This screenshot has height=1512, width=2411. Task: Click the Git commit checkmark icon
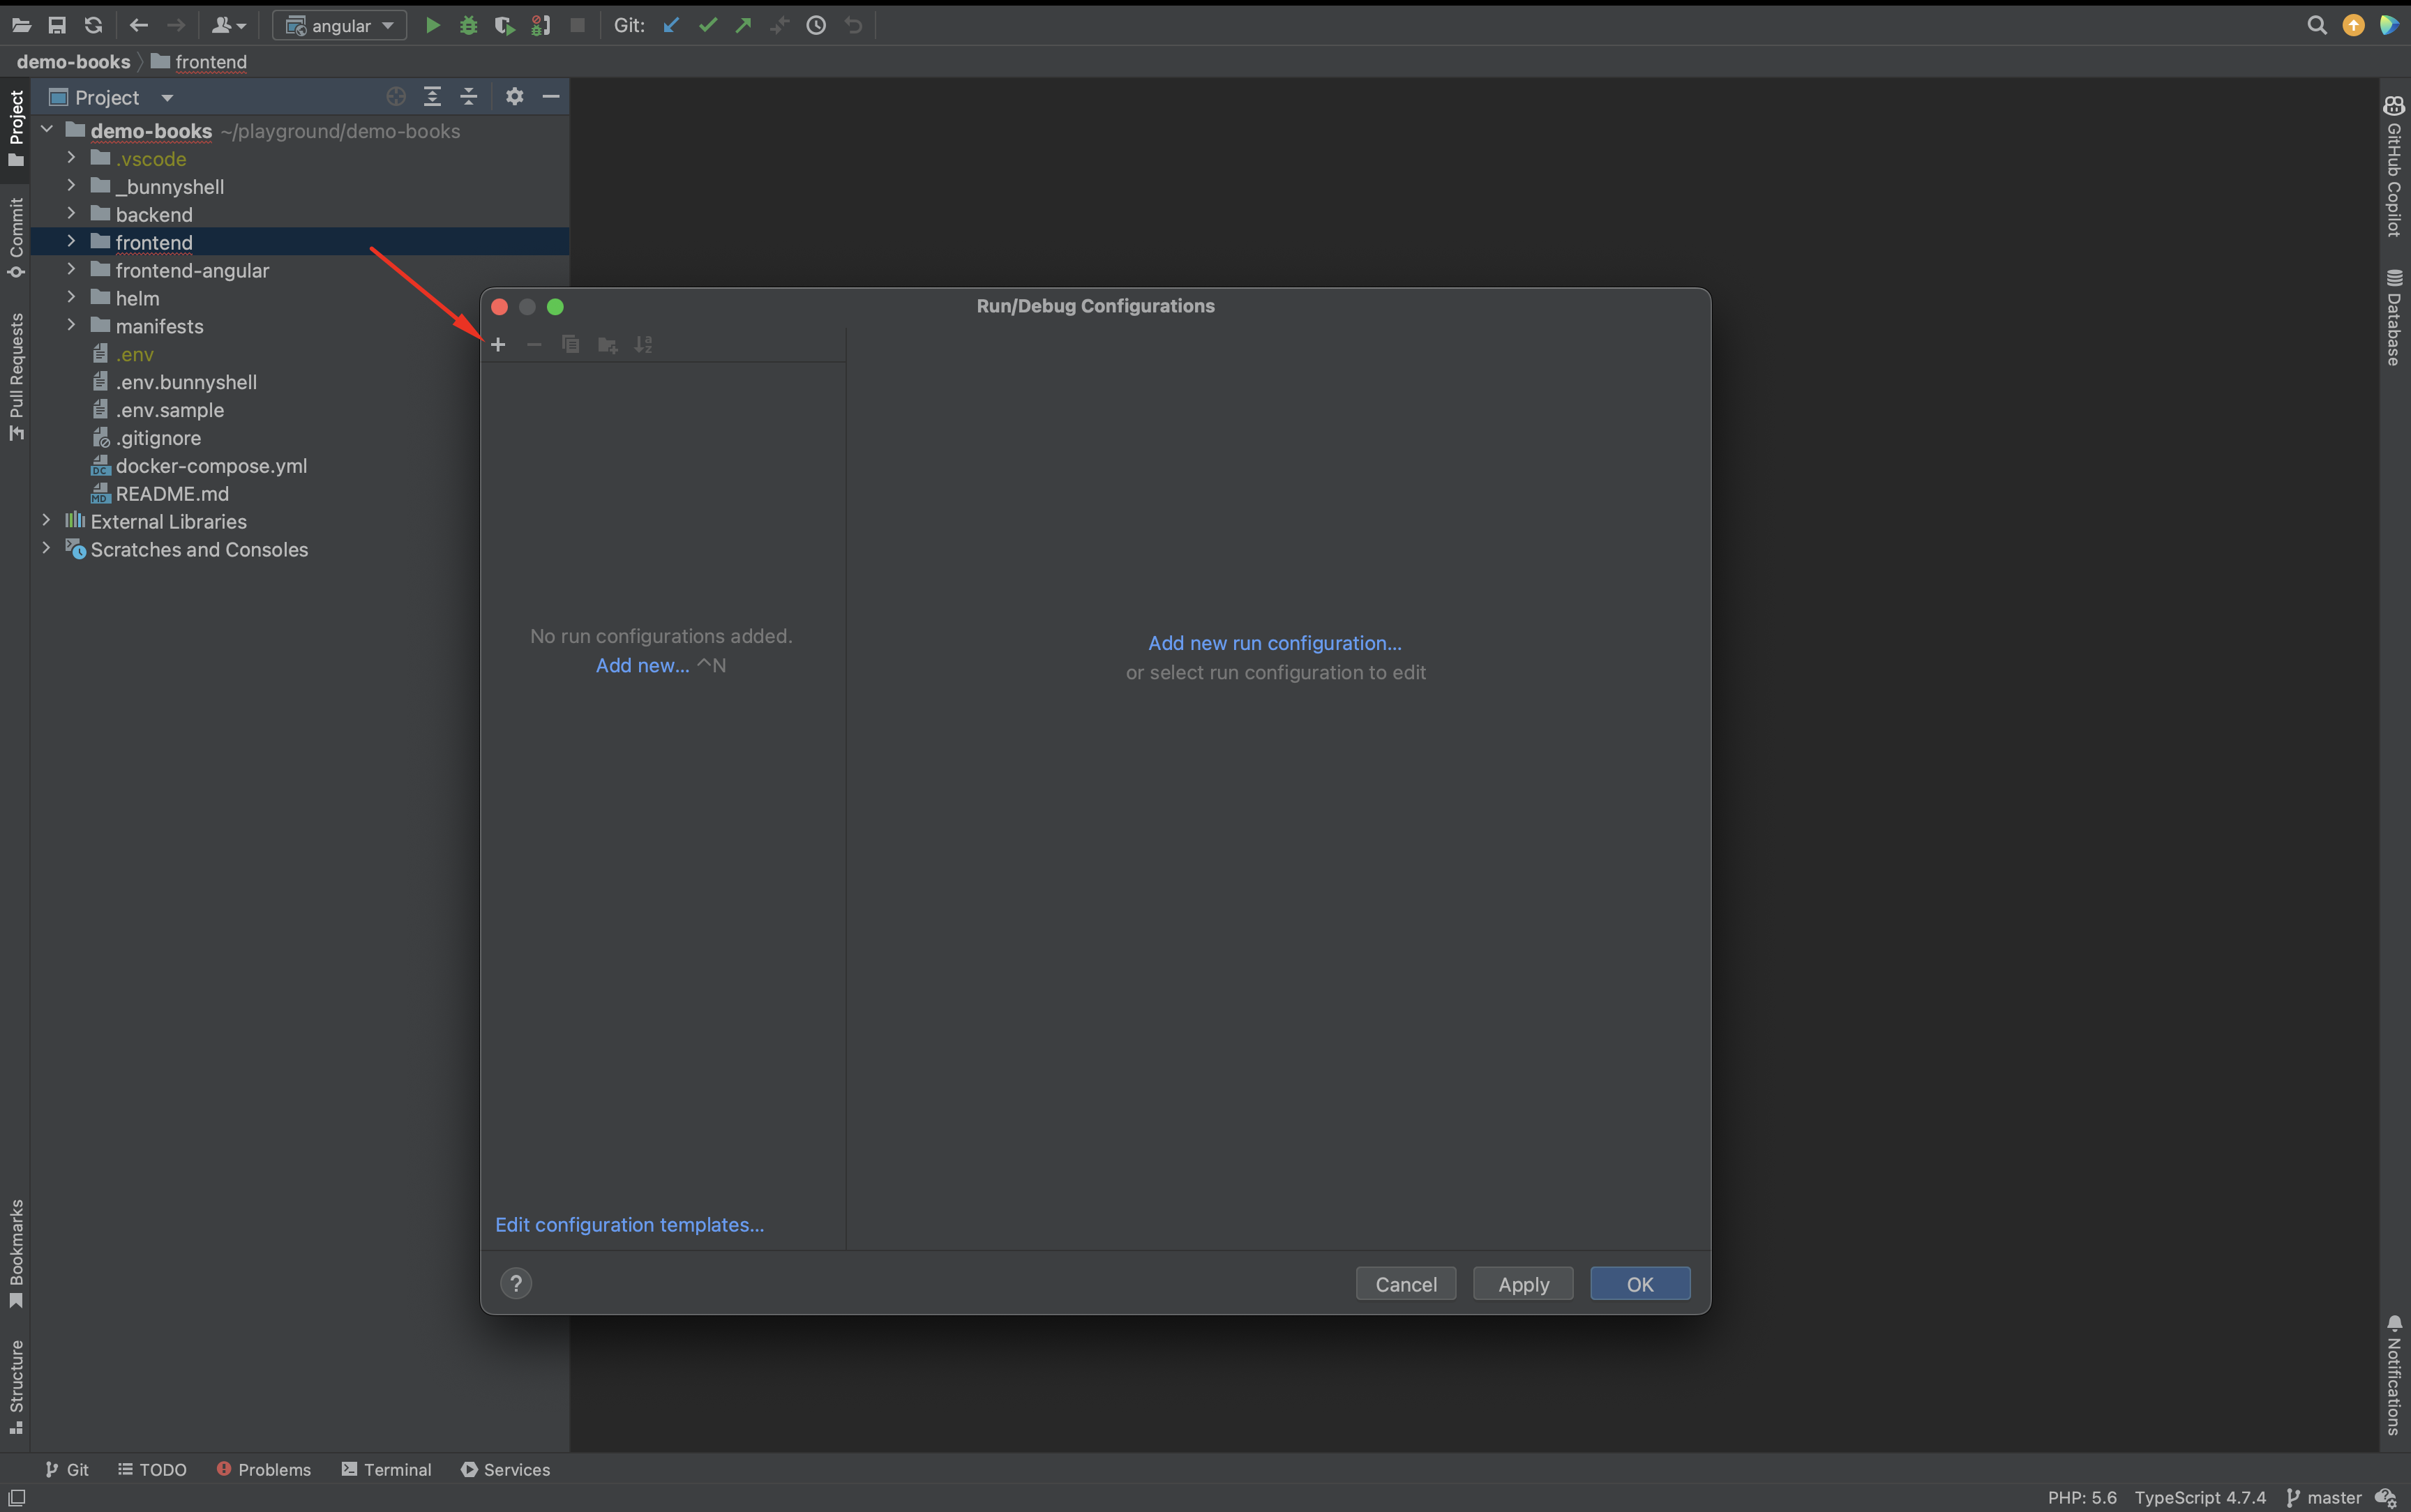(x=708, y=26)
